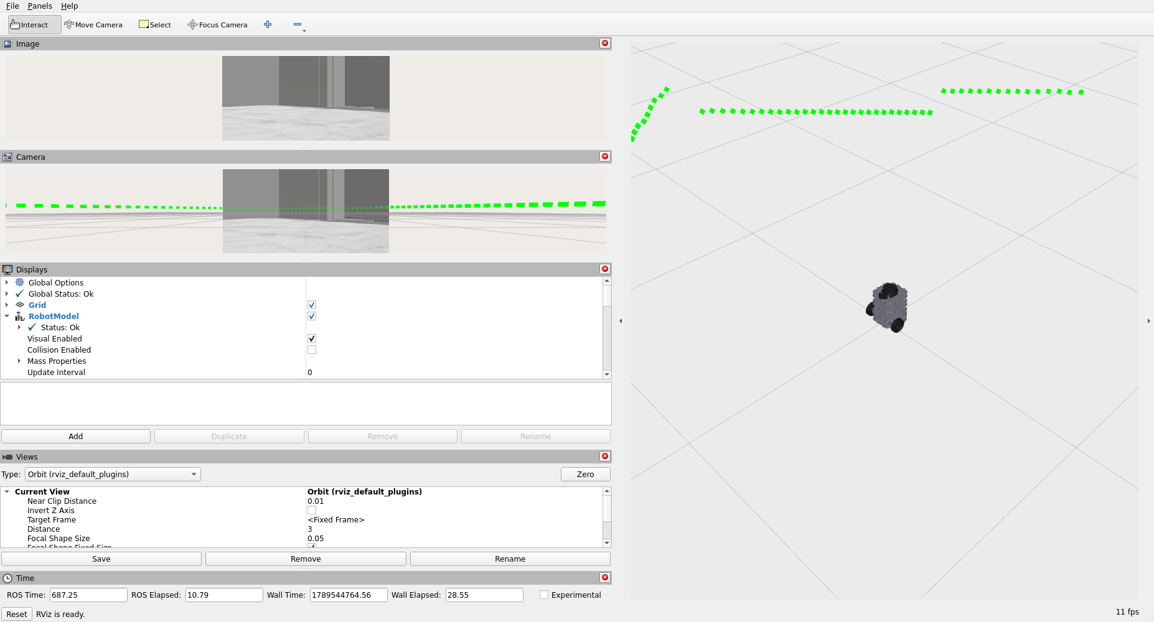Click the Zero view button
The height and width of the screenshot is (622, 1154).
585,474
